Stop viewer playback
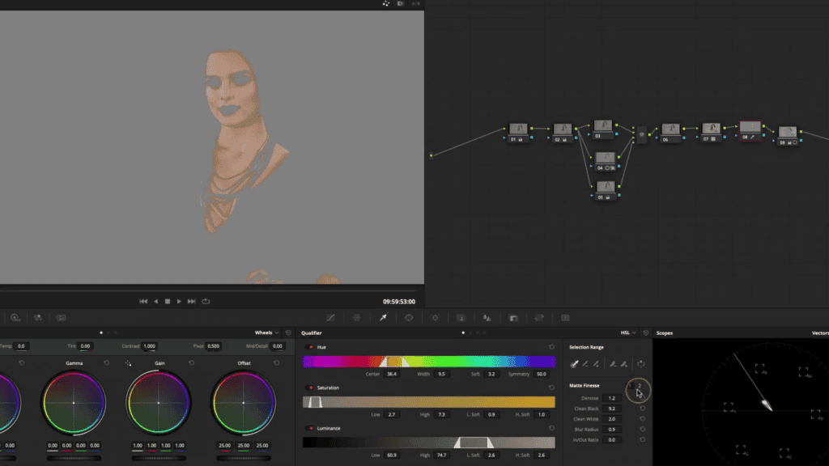The image size is (829, 466). click(168, 301)
